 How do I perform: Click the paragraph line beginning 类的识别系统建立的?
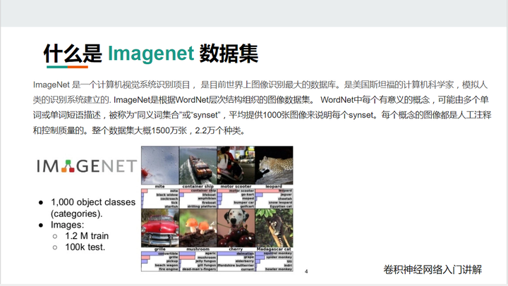pyautogui.click(x=261, y=99)
